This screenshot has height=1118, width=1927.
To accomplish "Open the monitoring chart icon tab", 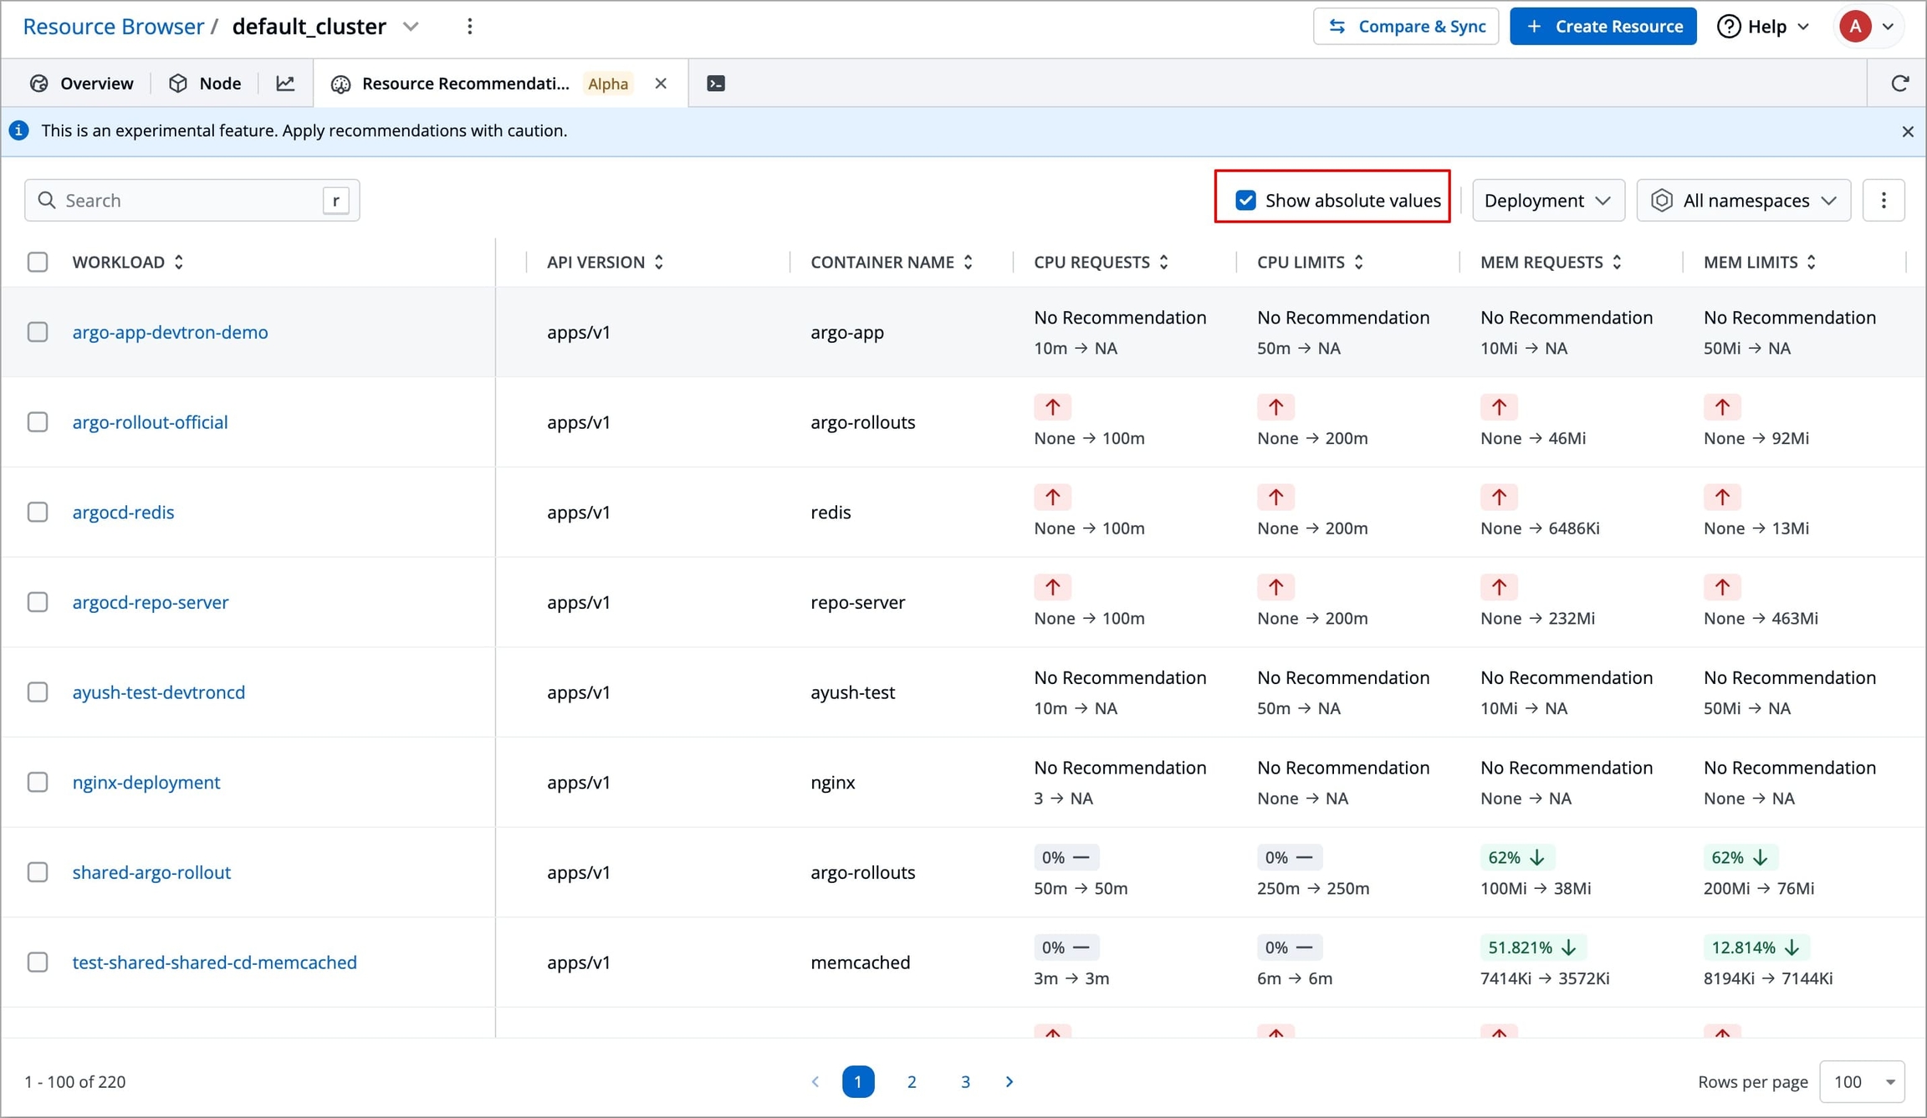I will click(x=285, y=84).
